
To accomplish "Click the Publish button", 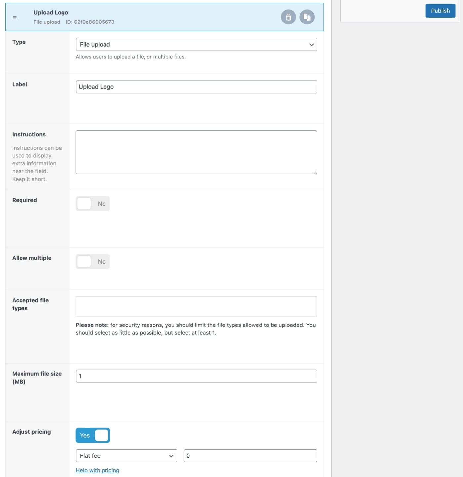I will point(440,11).
